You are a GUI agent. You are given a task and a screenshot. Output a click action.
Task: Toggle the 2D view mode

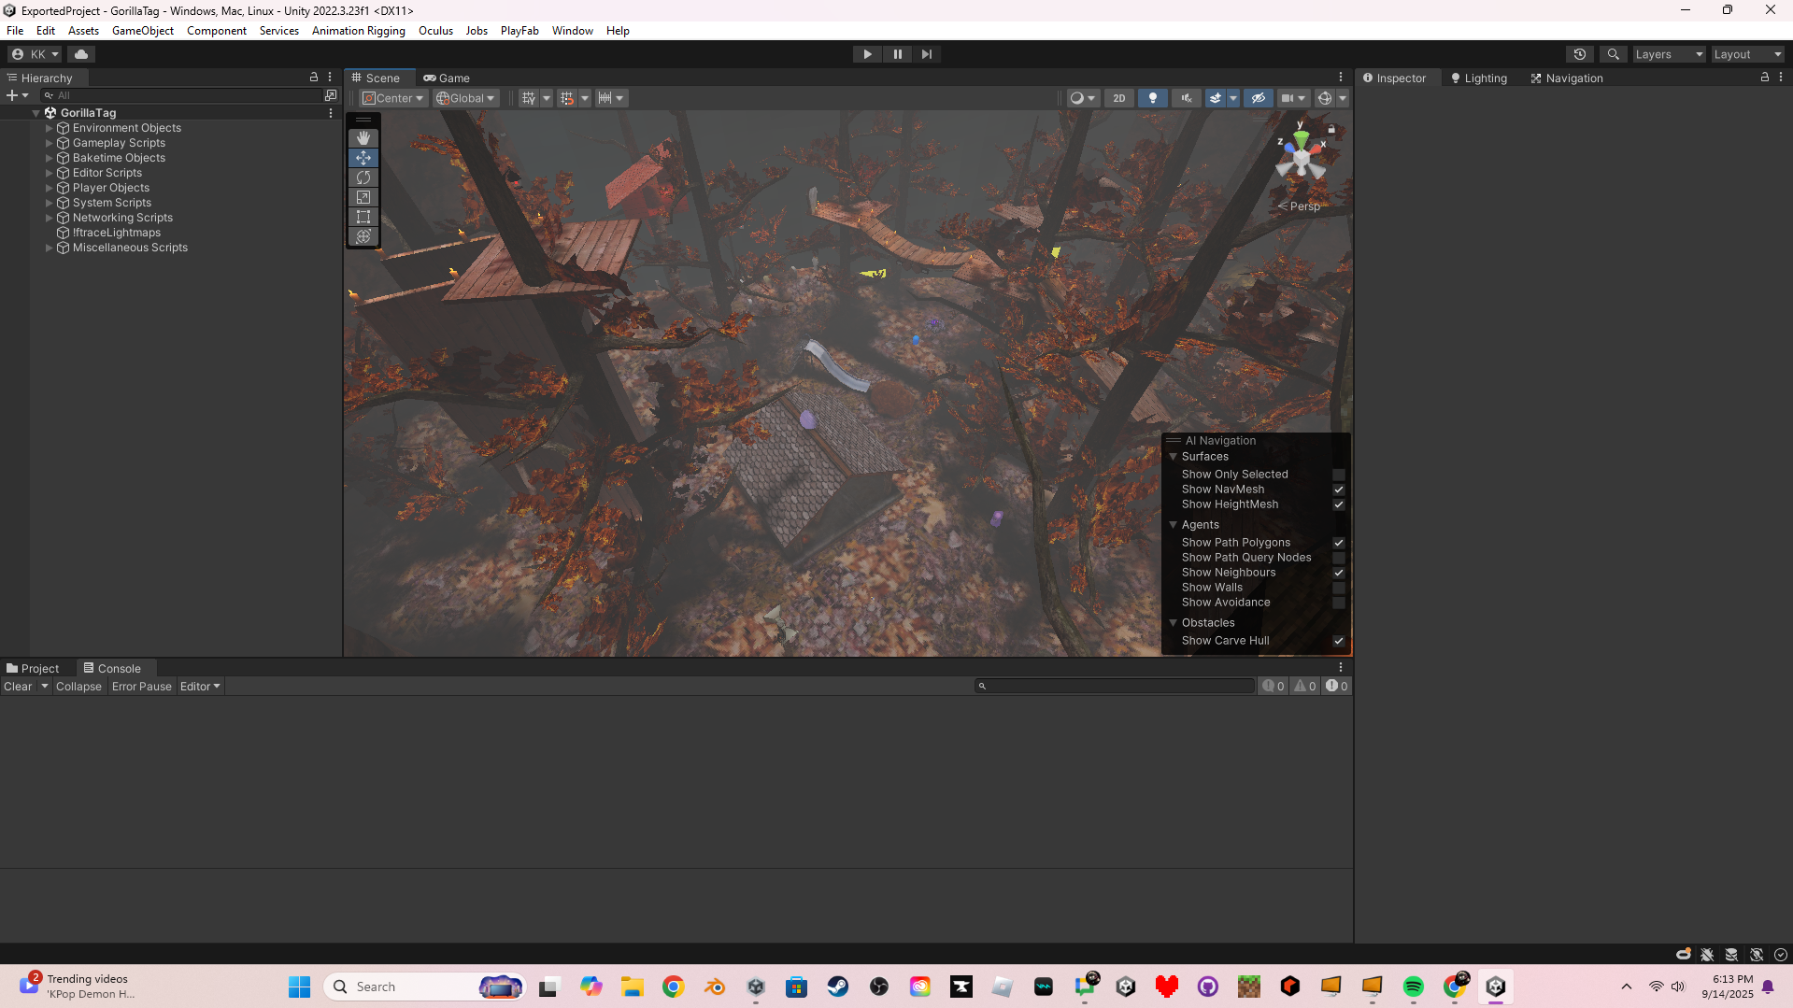(x=1118, y=98)
